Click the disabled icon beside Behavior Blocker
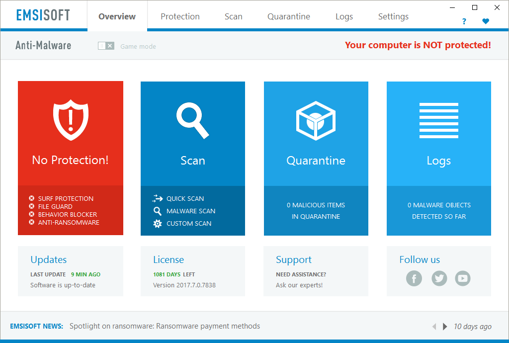The image size is (509, 343). tap(31, 214)
